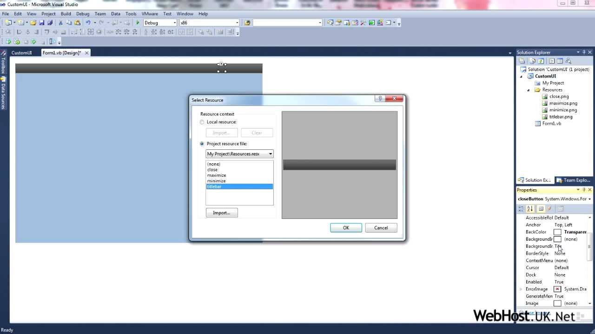The height and width of the screenshot is (334, 595).
Task: Click the BackColor Transparent swatch
Action: pyautogui.click(x=557, y=232)
